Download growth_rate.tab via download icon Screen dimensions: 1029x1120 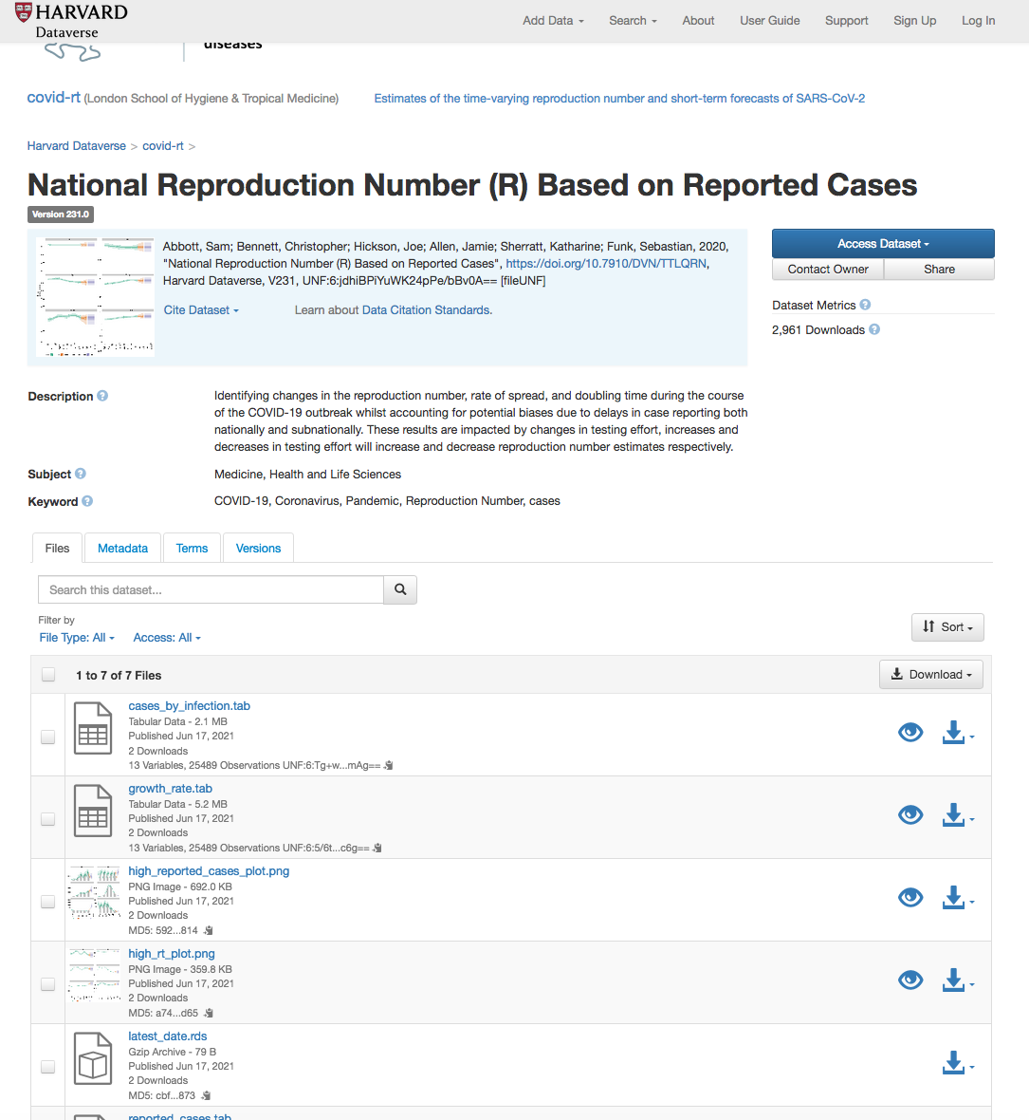tap(958, 815)
